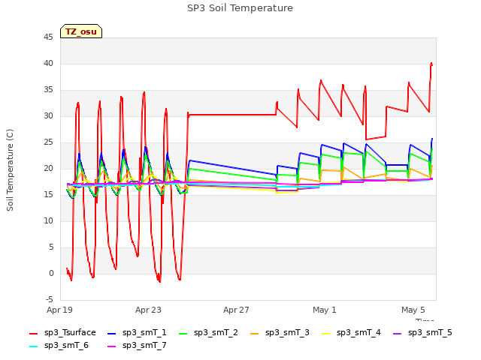Click the 10 y-axis tick label
The width and height of the screenshot is (481, 360).
point(48,220)
